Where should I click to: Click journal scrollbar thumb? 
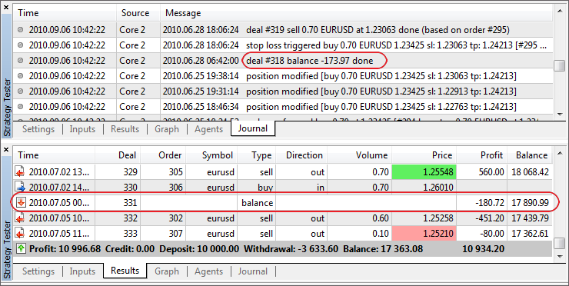point(560,65)
